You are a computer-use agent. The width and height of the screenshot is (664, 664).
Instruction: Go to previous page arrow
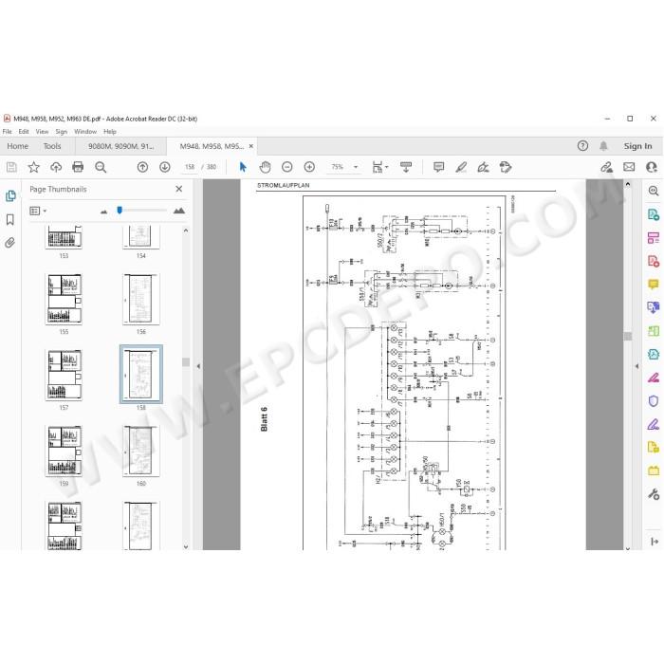click(x=142, y=167)
